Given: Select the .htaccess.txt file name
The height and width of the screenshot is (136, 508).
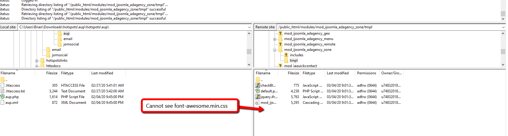Looking at the screenshot, I should click(x=15, y=91).
